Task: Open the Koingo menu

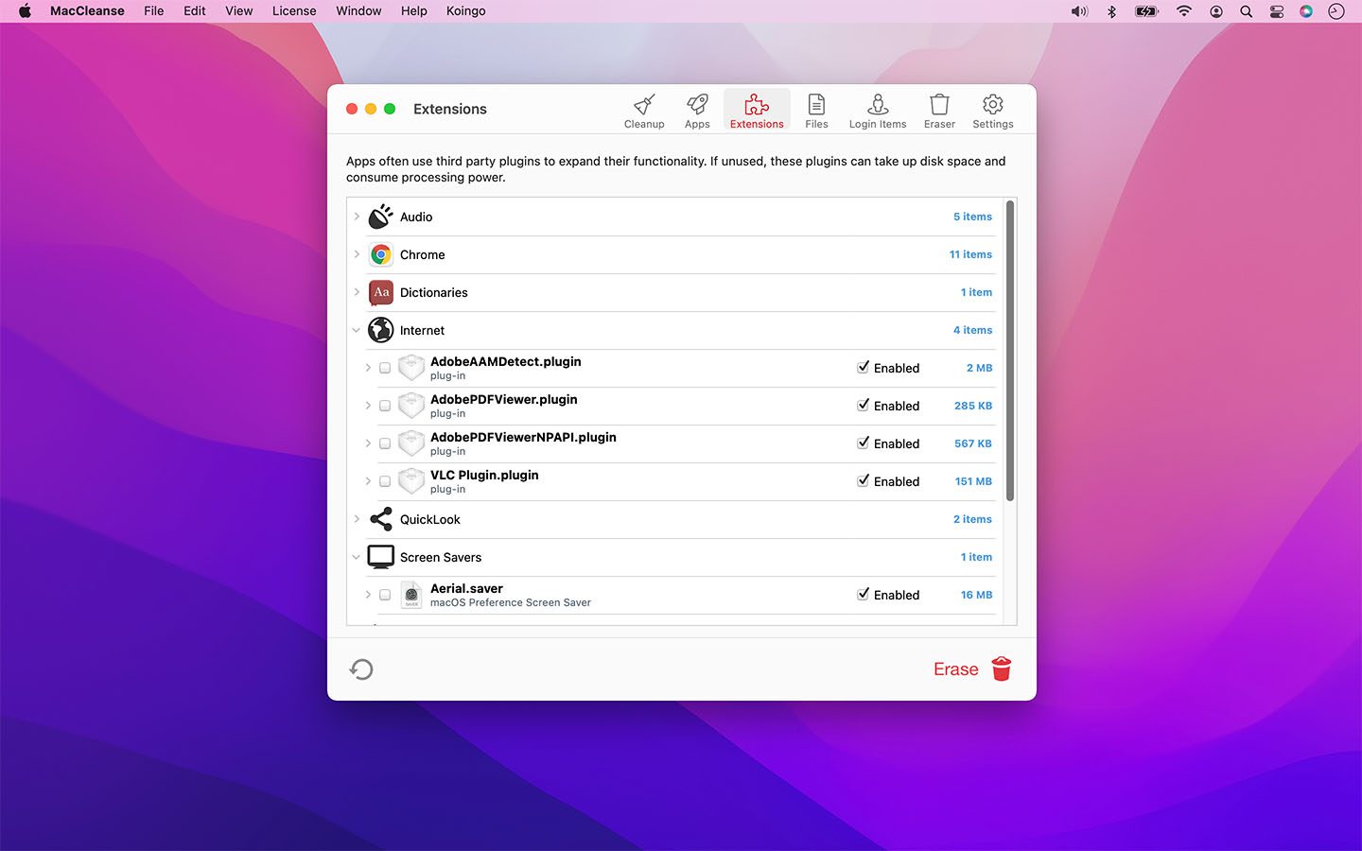Action: pyautogui.click(x=465, y=11)
